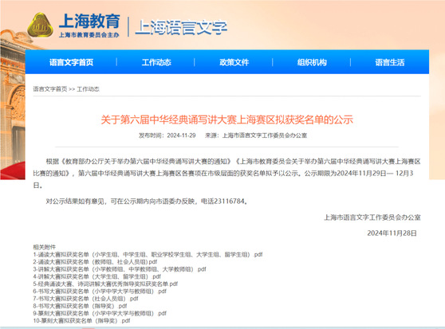Screen dimensions: 445x329
Task: Open attachment 7 书写大赛 社会人员组 pdf
Action: tap(85, 299)
